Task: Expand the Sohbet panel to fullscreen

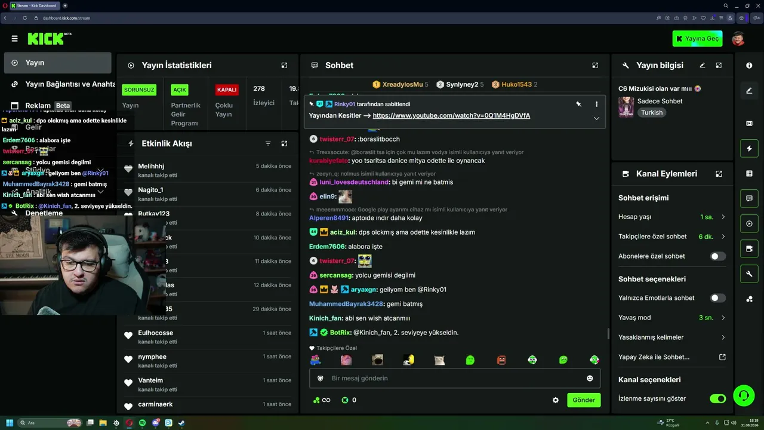Action: click(595, 65)
